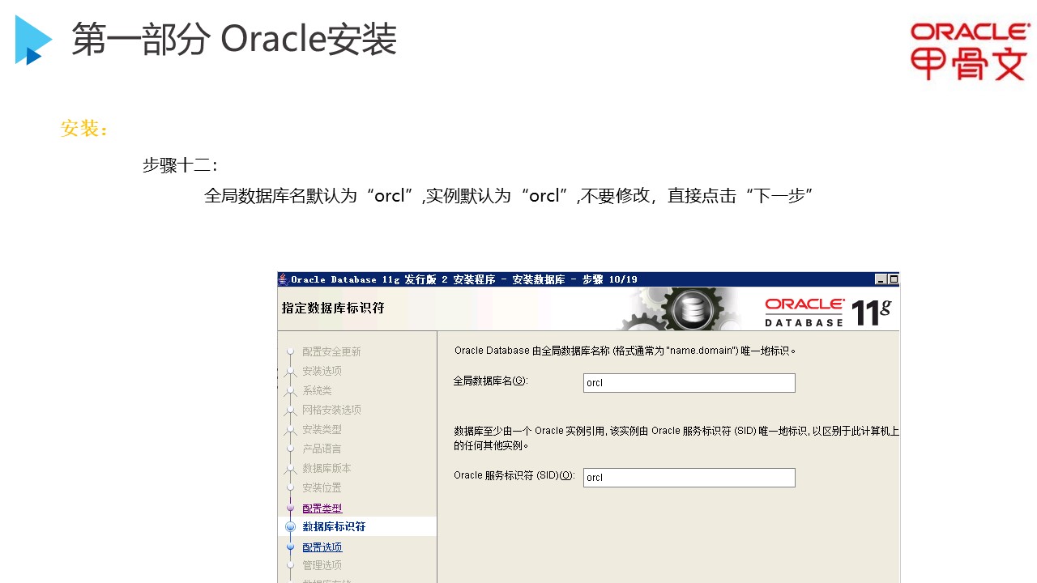Click the 指定数据库标识符 heading
The image size is (1037, 583).
333,309
